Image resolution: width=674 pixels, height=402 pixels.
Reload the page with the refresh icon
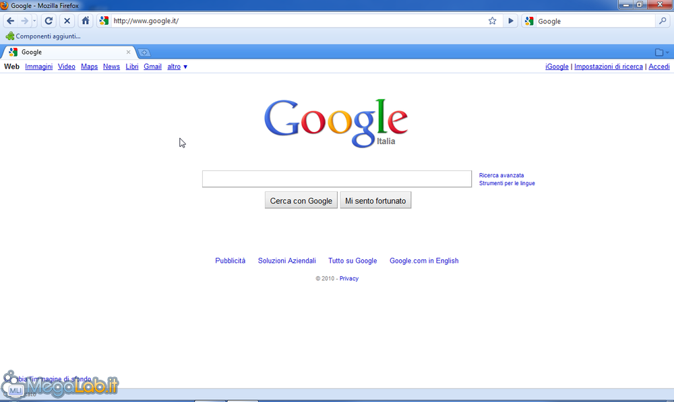point(49,21)
